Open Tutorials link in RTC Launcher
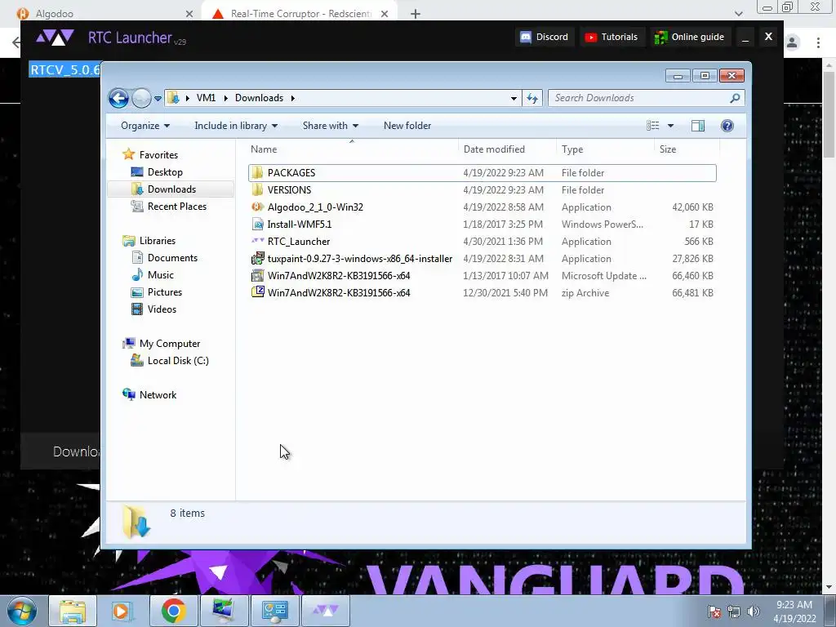This screenshot has width=836, height=627. coord(611,37)
